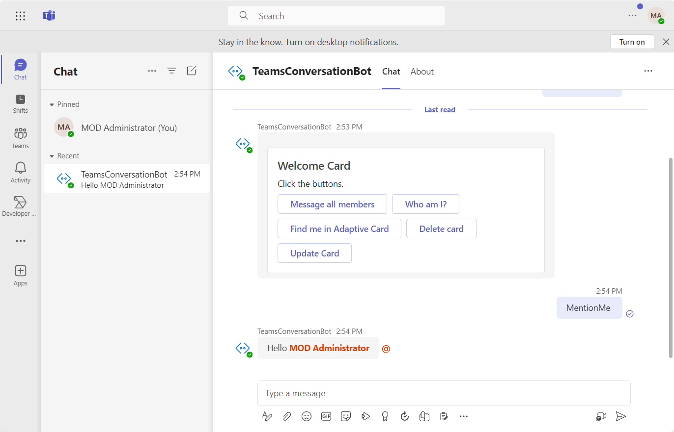Click the Welcome Card heading
674x432 pixels.
click(x=314, y=166)
